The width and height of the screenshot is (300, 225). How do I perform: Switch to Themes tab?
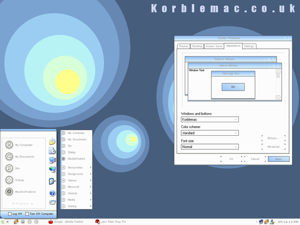[x=184, y=46]
